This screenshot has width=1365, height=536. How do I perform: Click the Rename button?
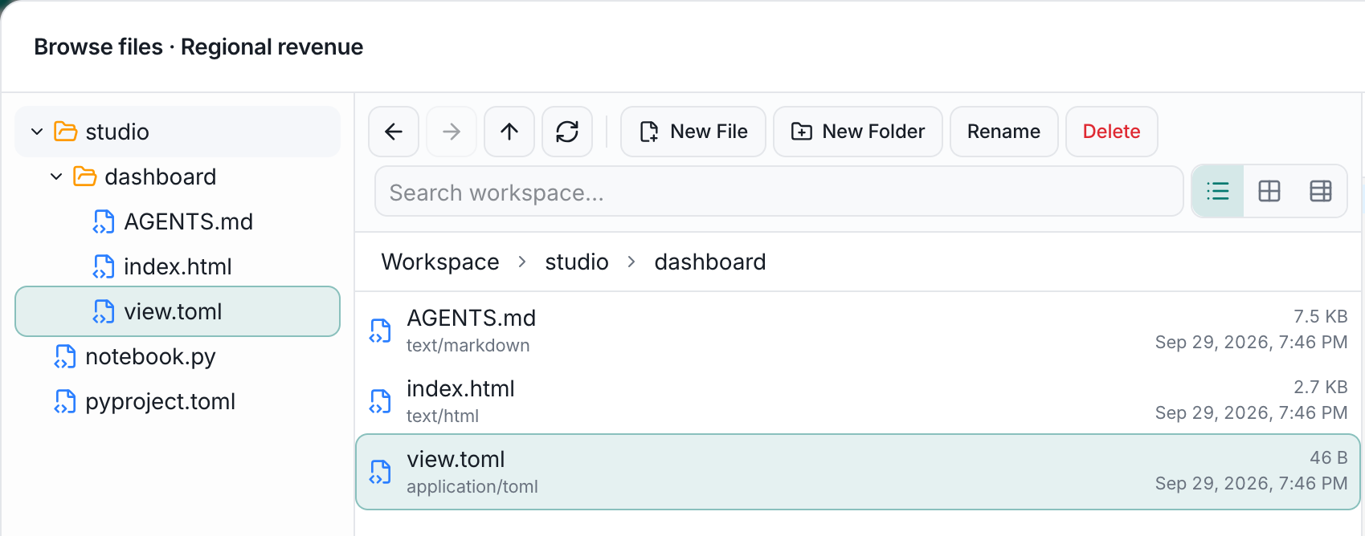click(x=1004, y=132)
